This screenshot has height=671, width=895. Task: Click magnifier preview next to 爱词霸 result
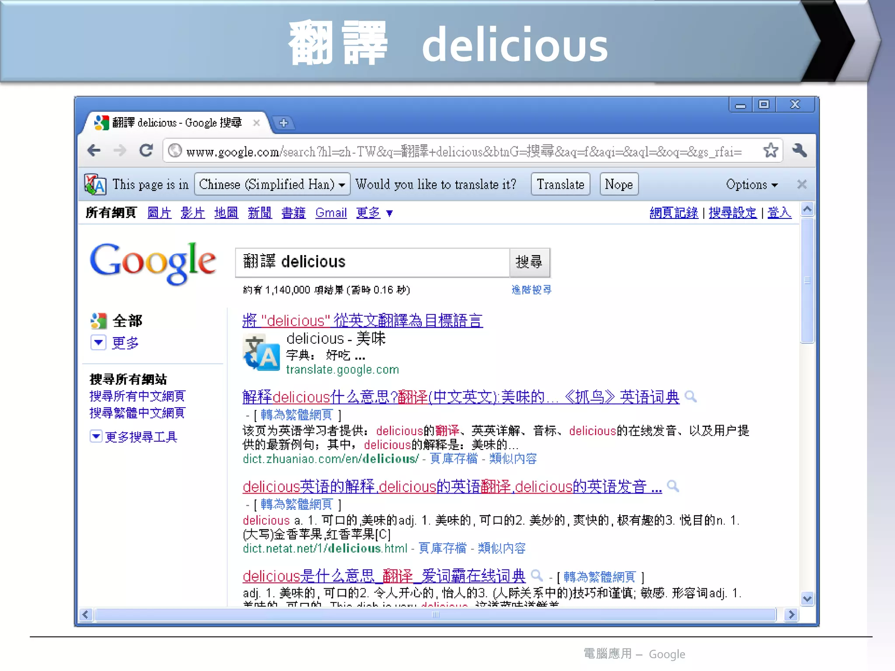click(x=537, y=576)
